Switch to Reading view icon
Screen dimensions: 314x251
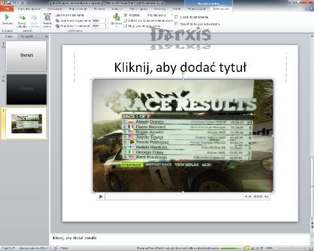[x=257, y=248]
